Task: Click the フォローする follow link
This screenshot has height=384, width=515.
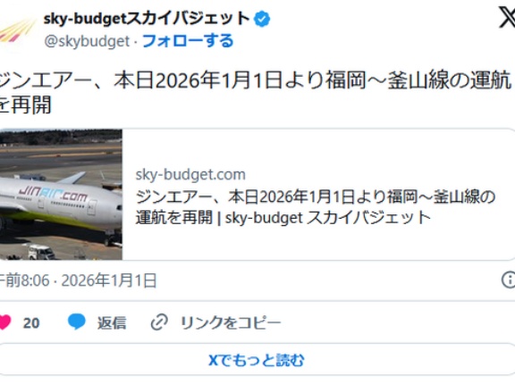Action: click(x=188, y=41)
